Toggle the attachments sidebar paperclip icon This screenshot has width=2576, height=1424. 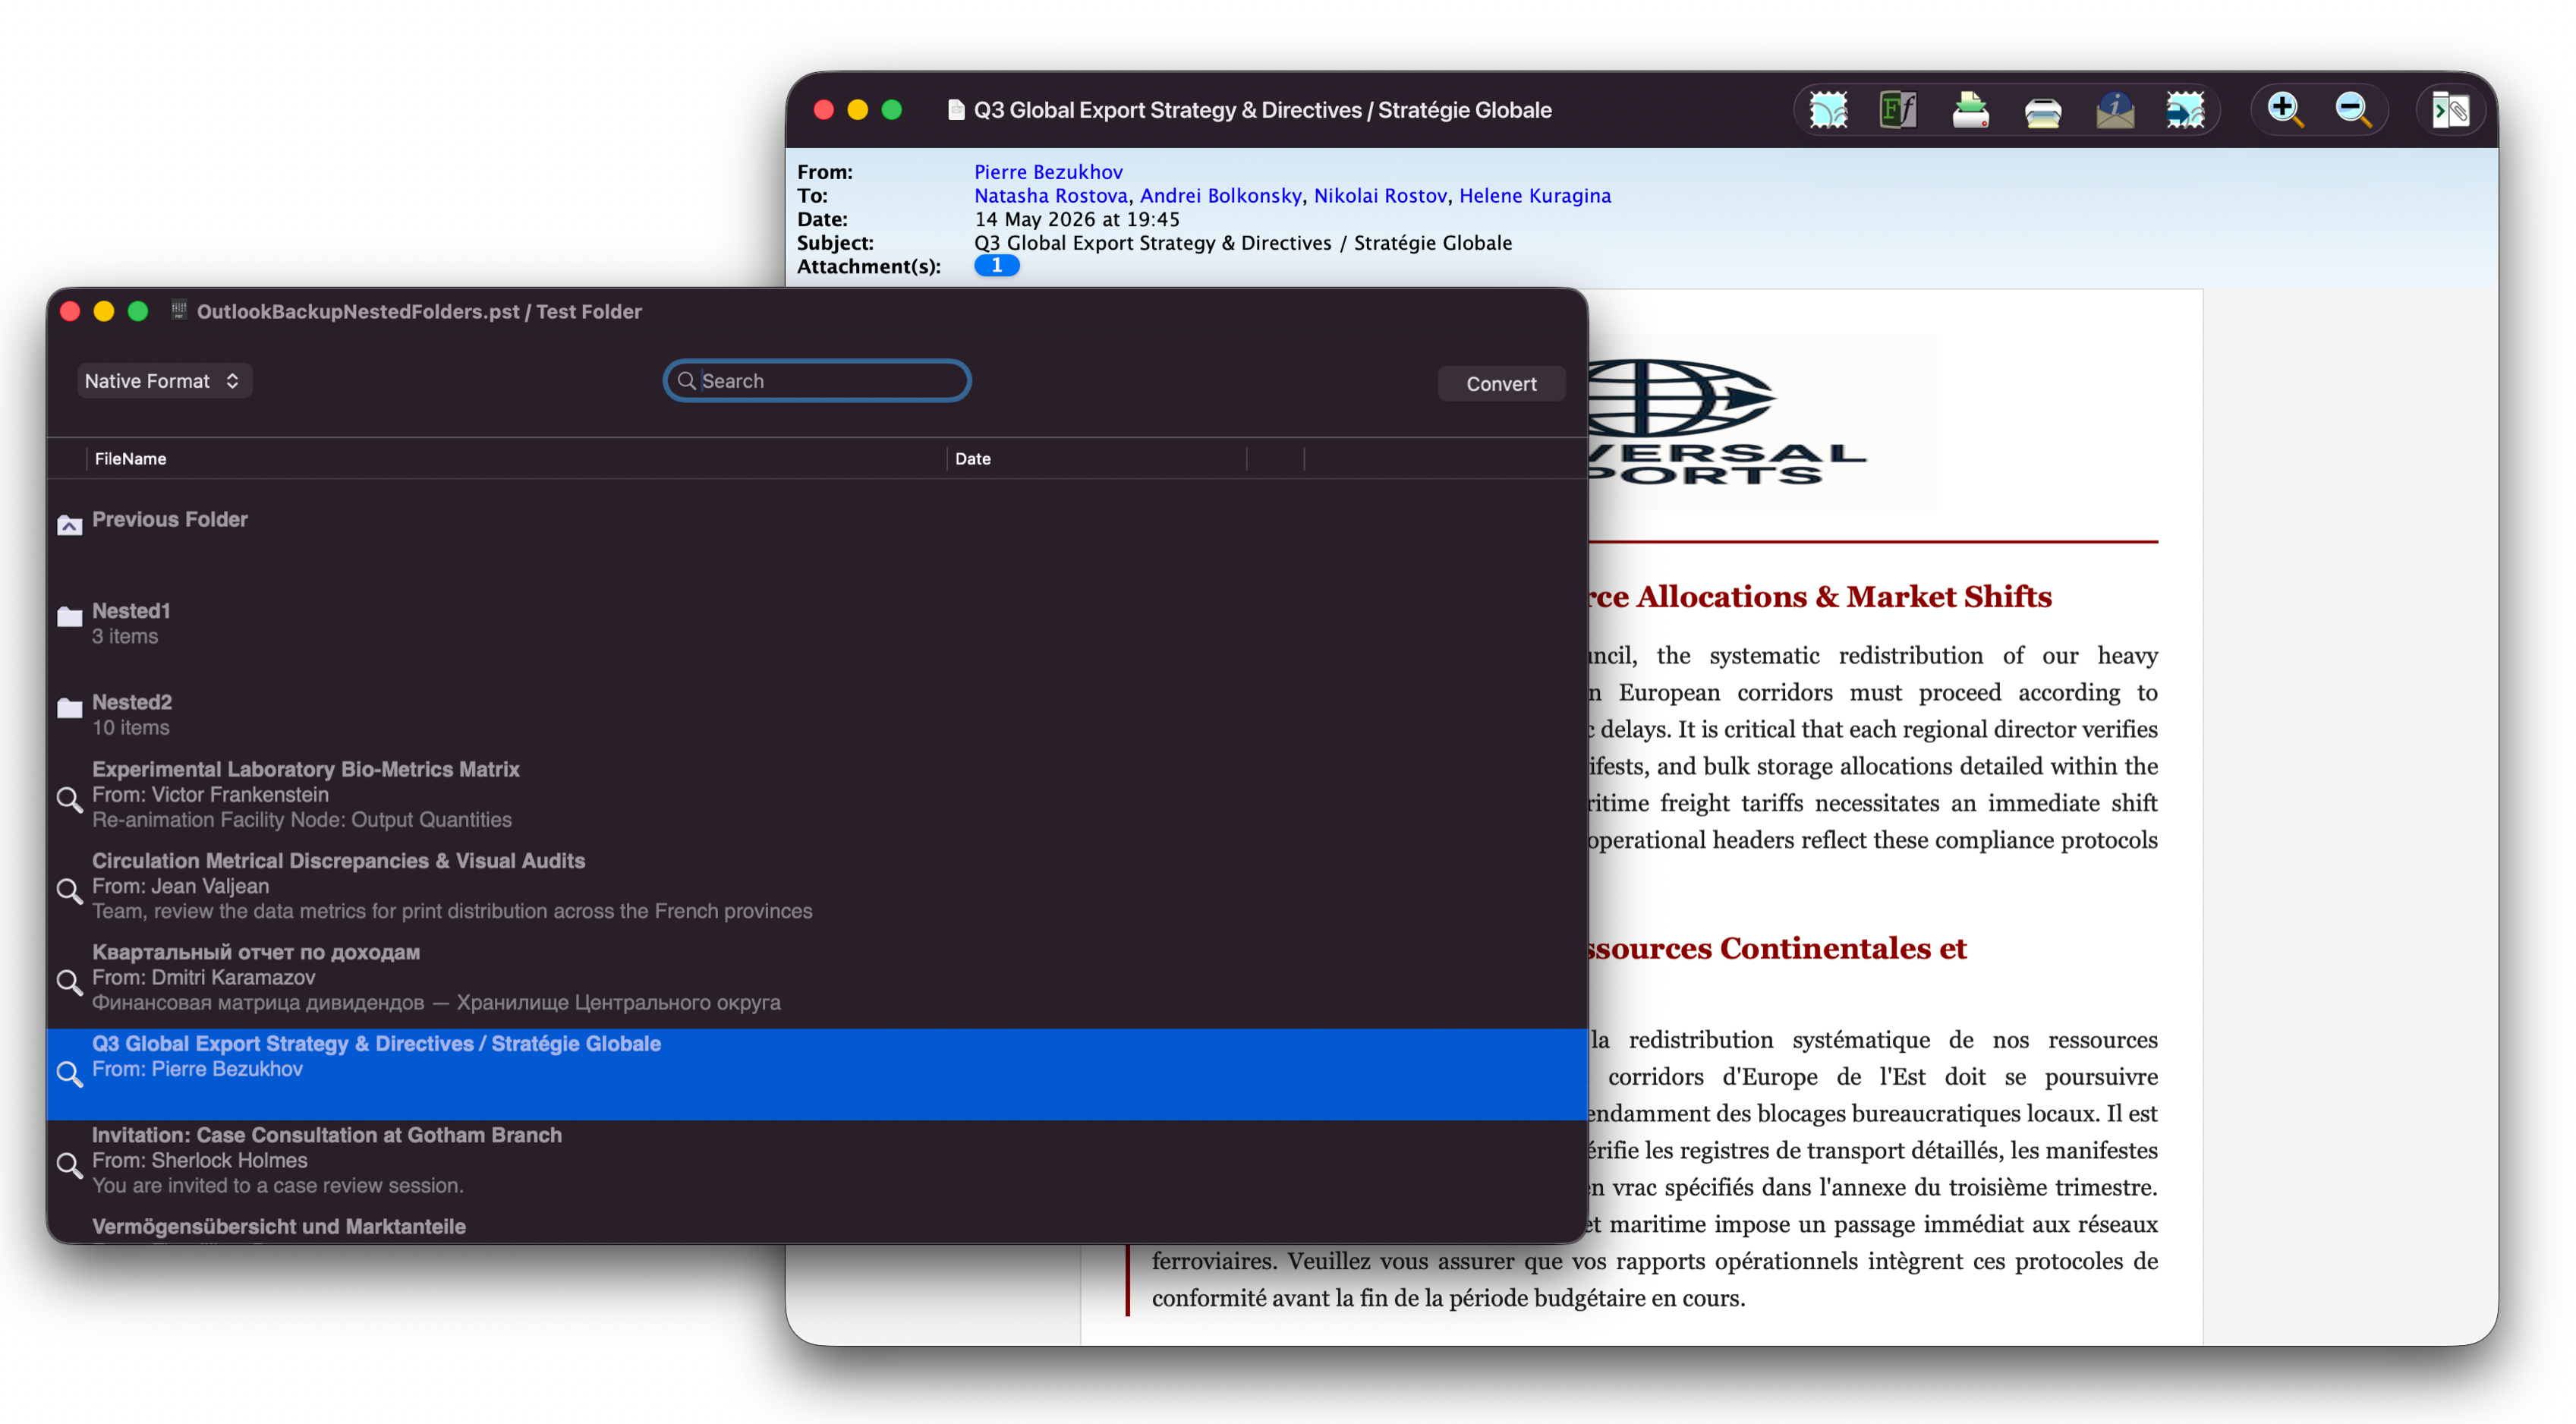coord(2450,110)
